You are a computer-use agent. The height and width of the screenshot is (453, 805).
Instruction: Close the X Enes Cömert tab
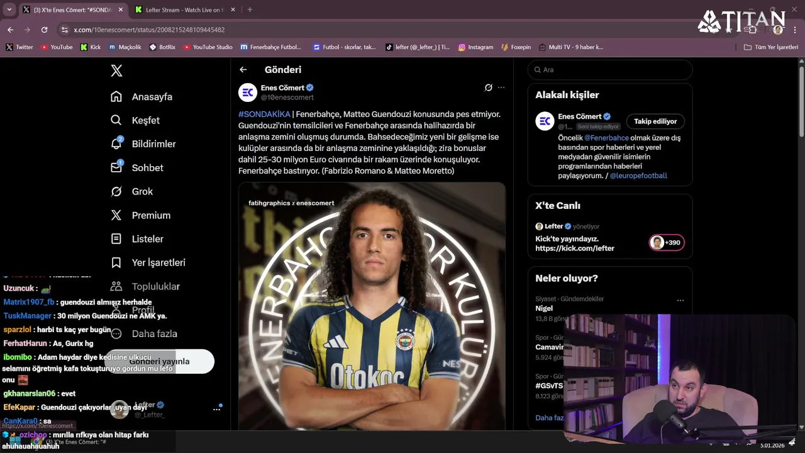point(121,10)
